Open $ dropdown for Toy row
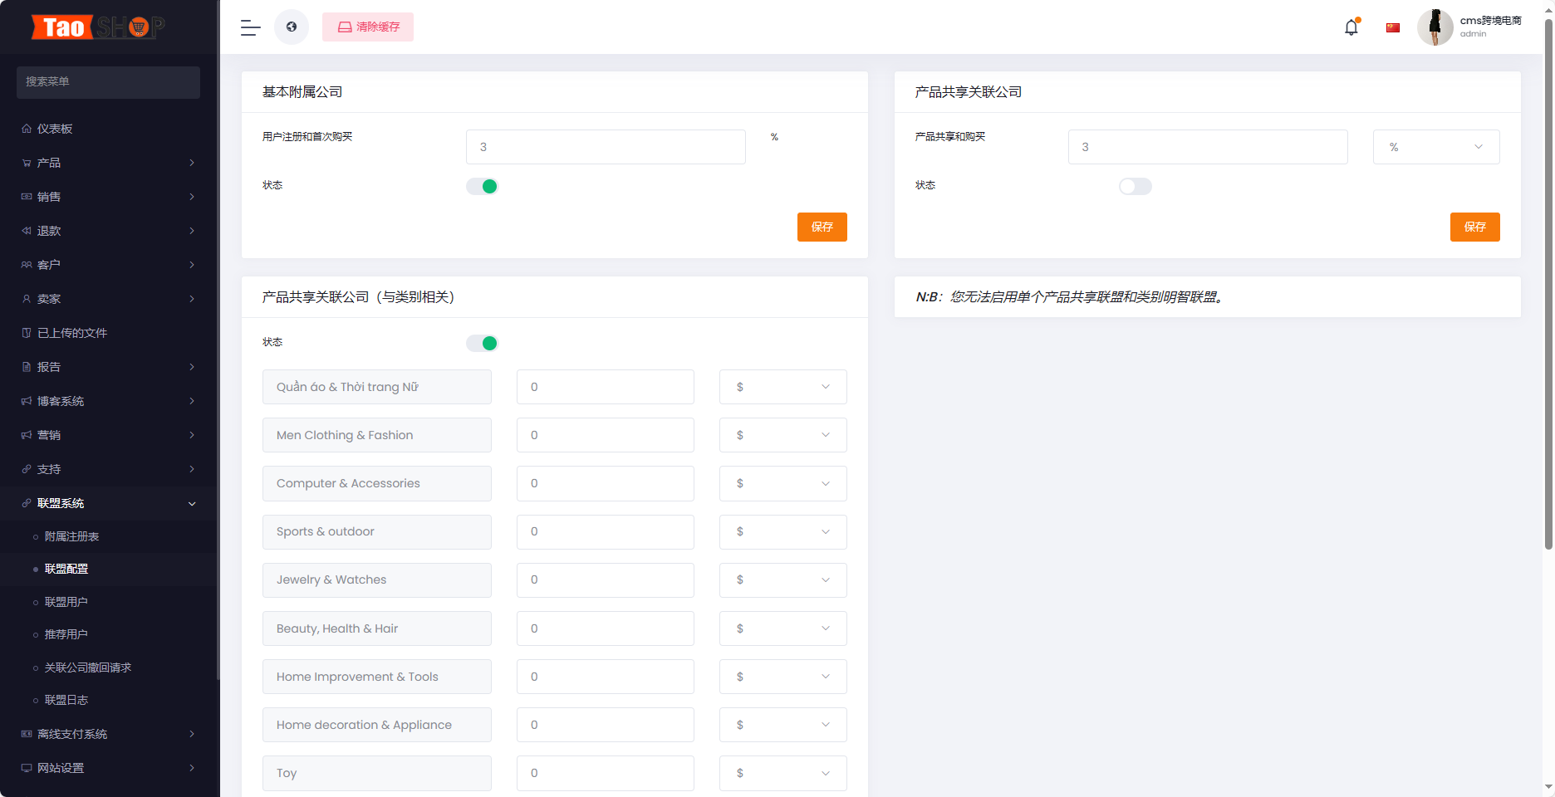1555x797 pixels. click(x=782, y=773)
